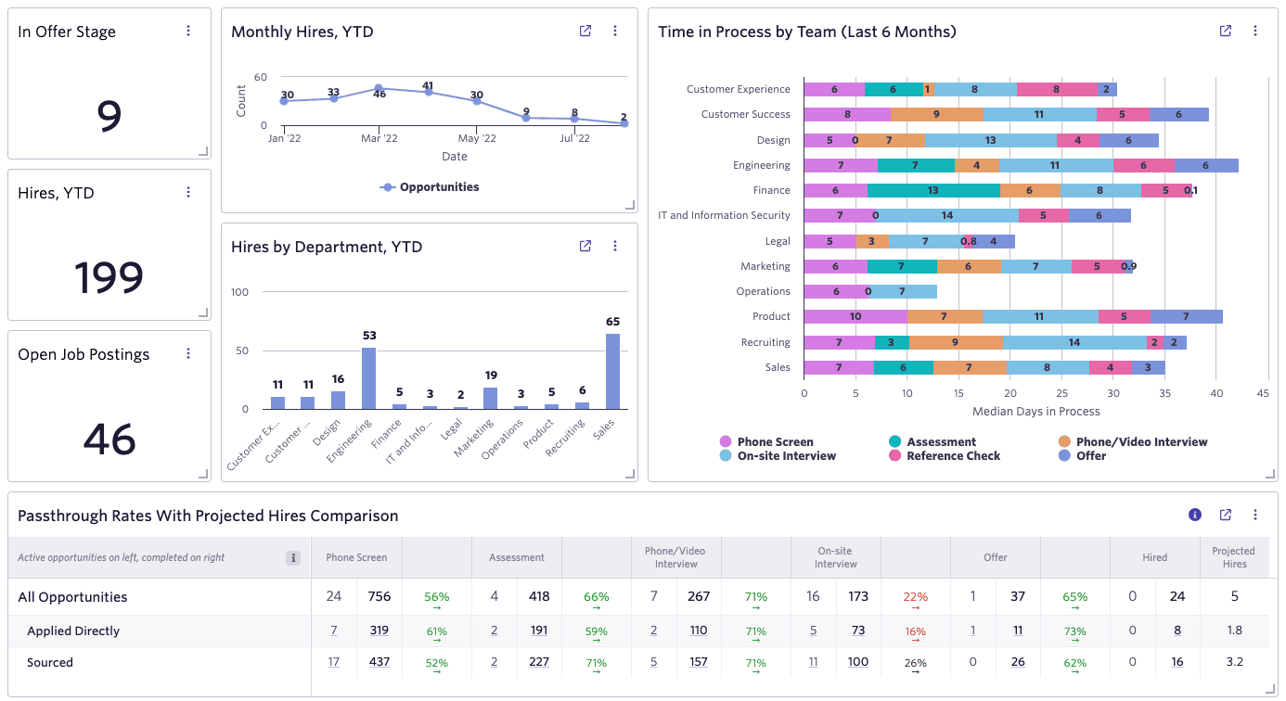Open Monthly Hires chart in expanded view
Image resolution: width=1286 pixels, height=701 pixels.
coord(585,31)
